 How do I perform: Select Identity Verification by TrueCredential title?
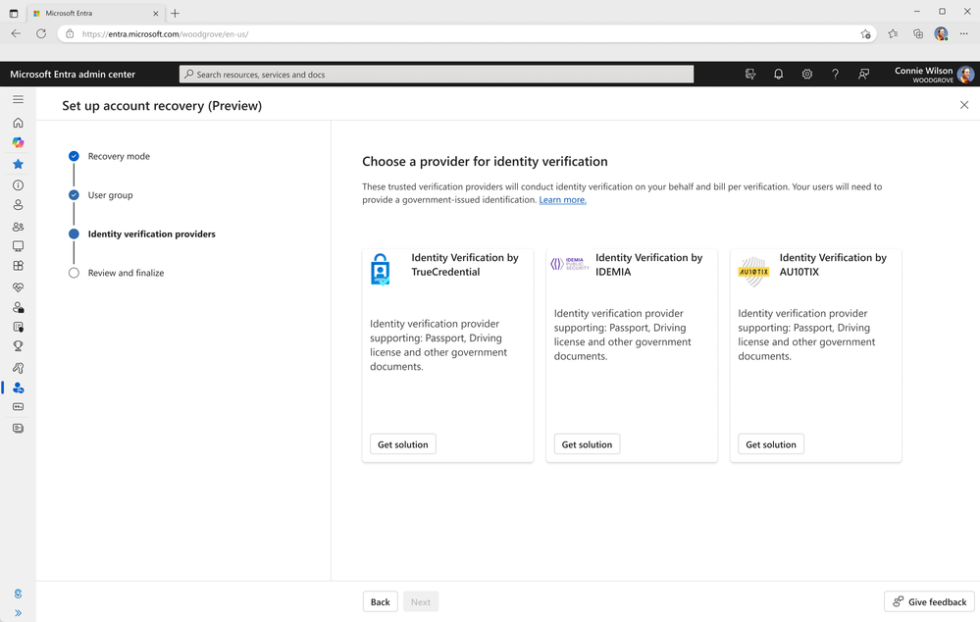[465, 265]
